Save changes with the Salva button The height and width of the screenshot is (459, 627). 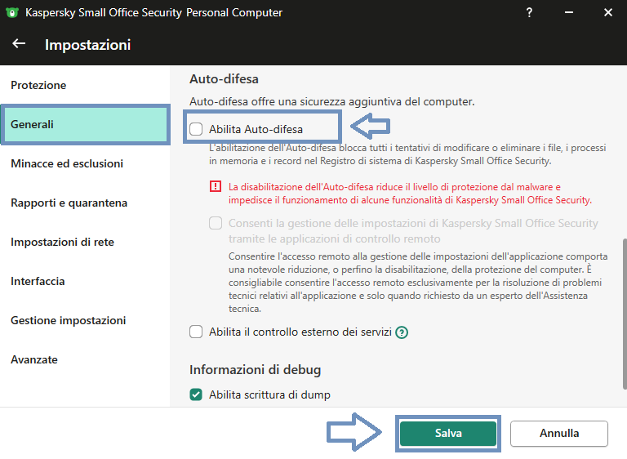click(x=448, y=433)
